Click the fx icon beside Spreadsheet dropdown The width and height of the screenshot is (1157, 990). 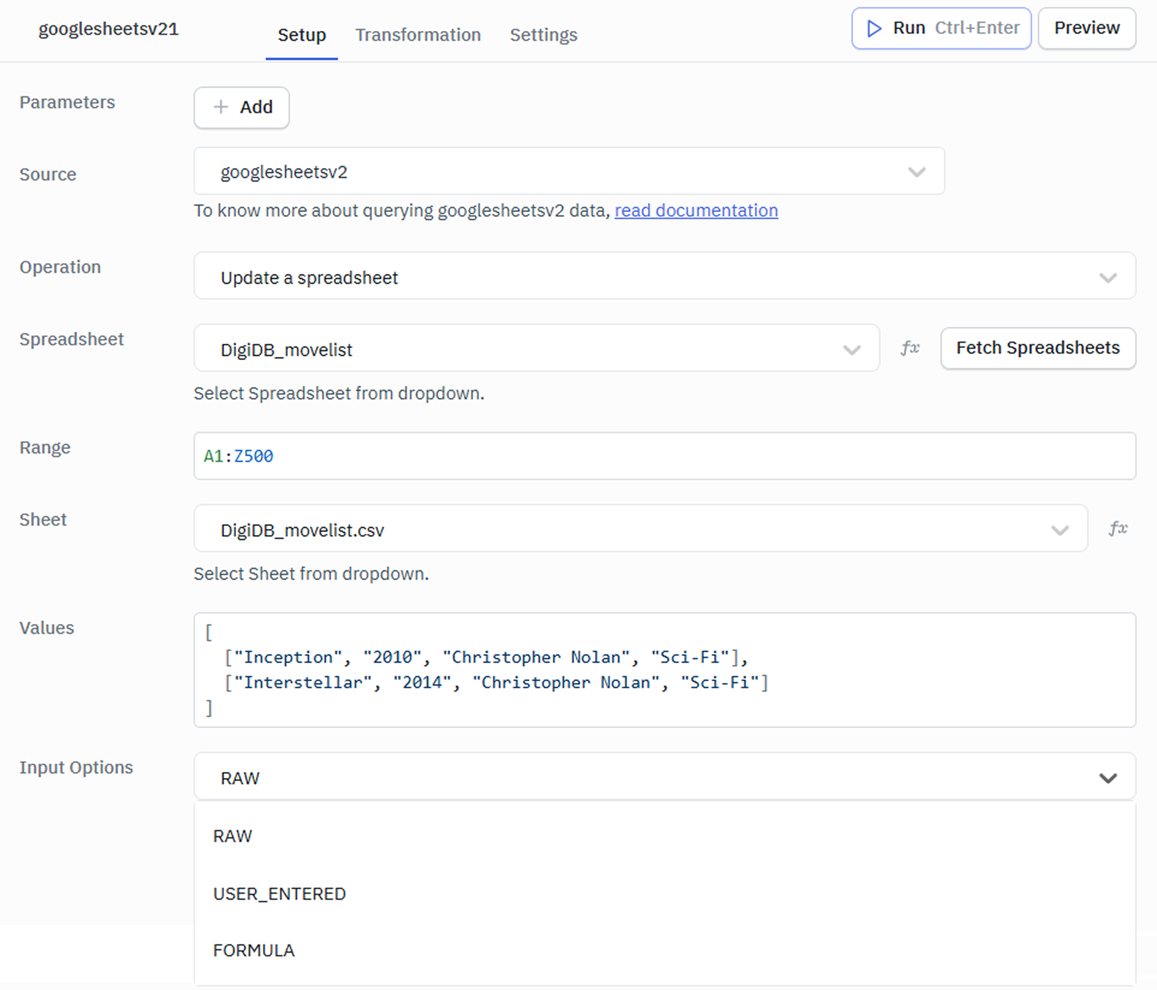click(910, 348)
